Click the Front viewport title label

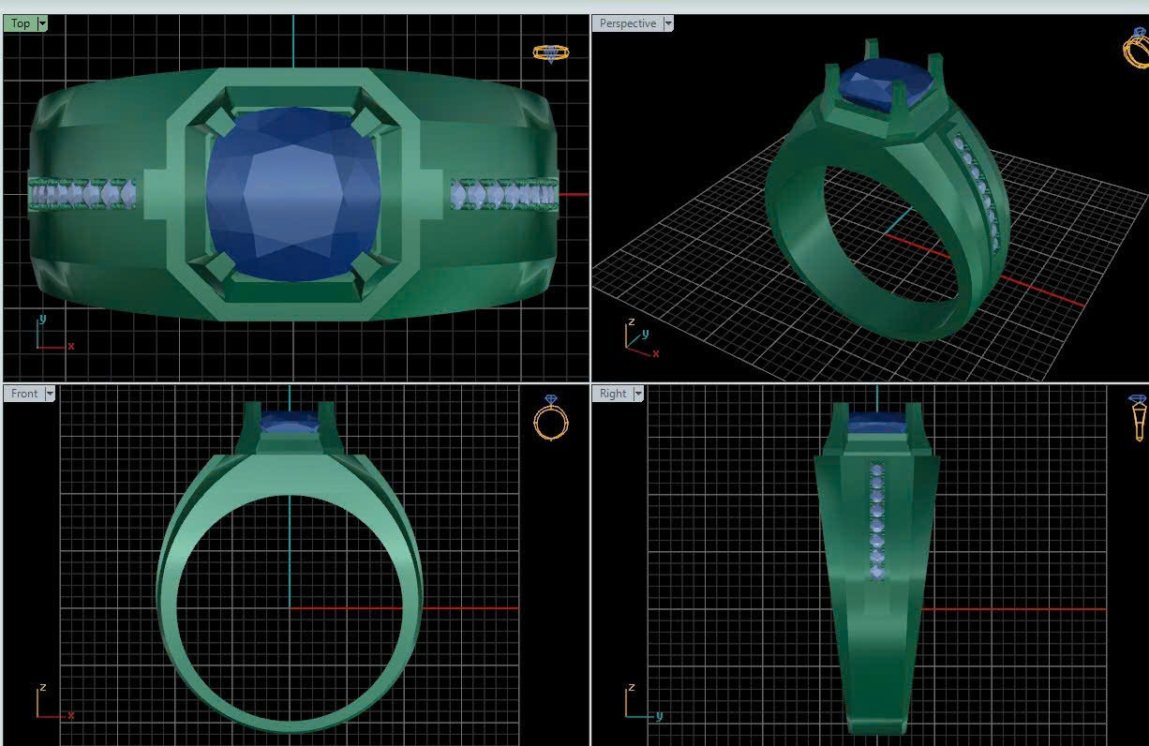[24, 394]
